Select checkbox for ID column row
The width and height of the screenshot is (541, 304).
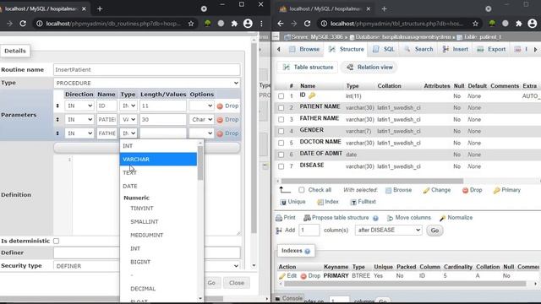(281, 96)
